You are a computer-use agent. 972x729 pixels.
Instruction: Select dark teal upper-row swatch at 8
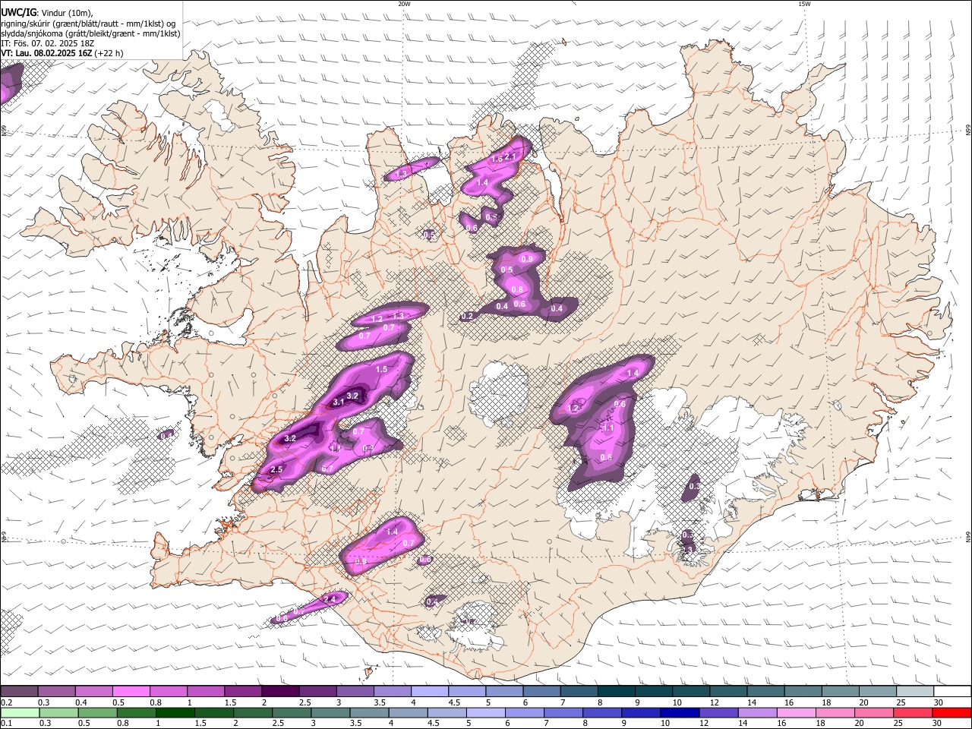tap(617, 692)
